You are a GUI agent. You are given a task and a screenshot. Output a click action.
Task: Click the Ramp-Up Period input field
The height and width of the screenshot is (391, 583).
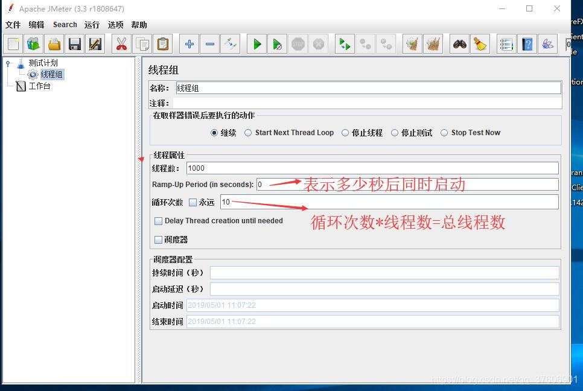pos(407,185)
